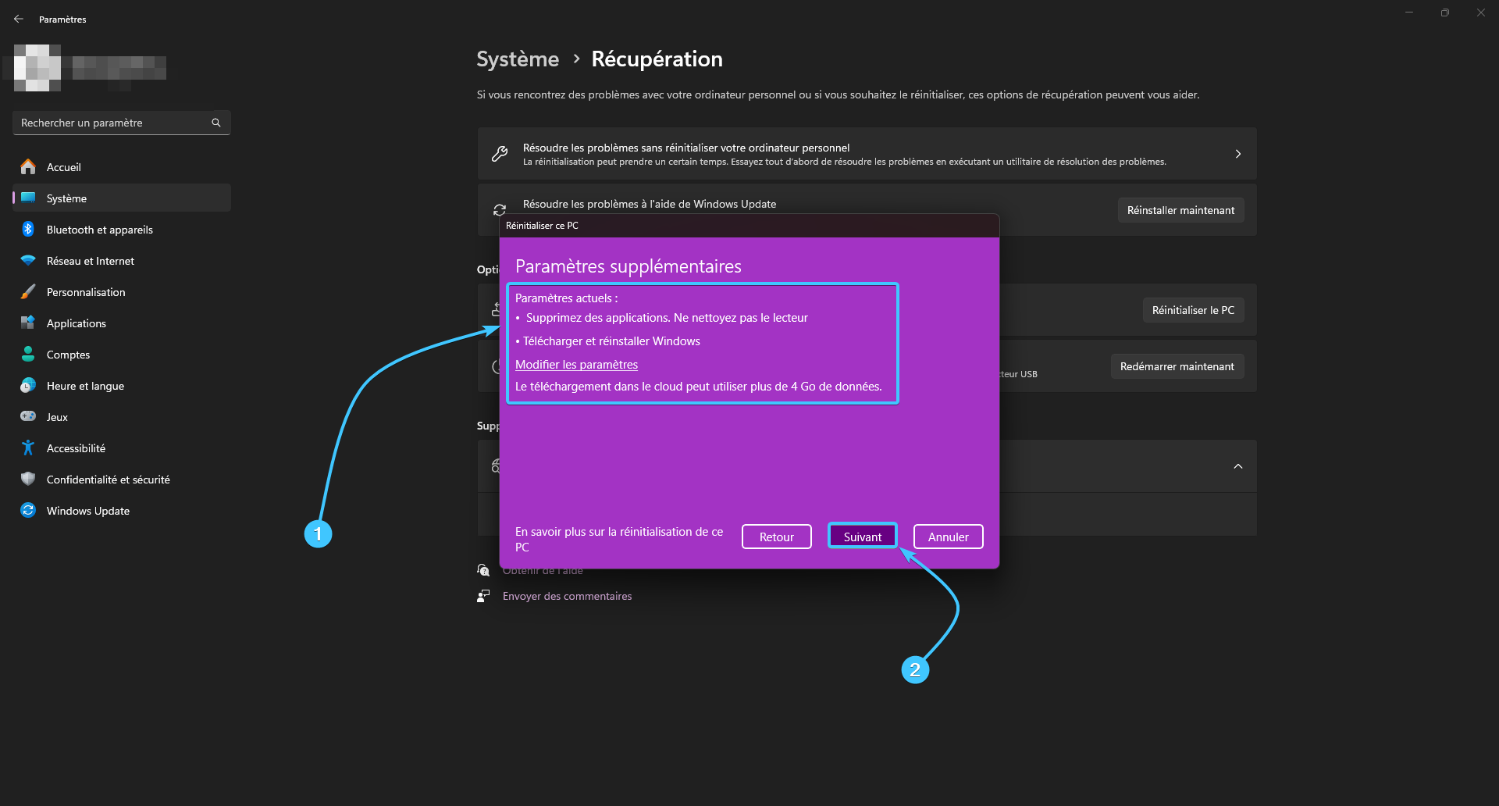This screenshot has width=1499, height=806.
Task: Select Comptes in the sidebar
Action: [122, 354]
